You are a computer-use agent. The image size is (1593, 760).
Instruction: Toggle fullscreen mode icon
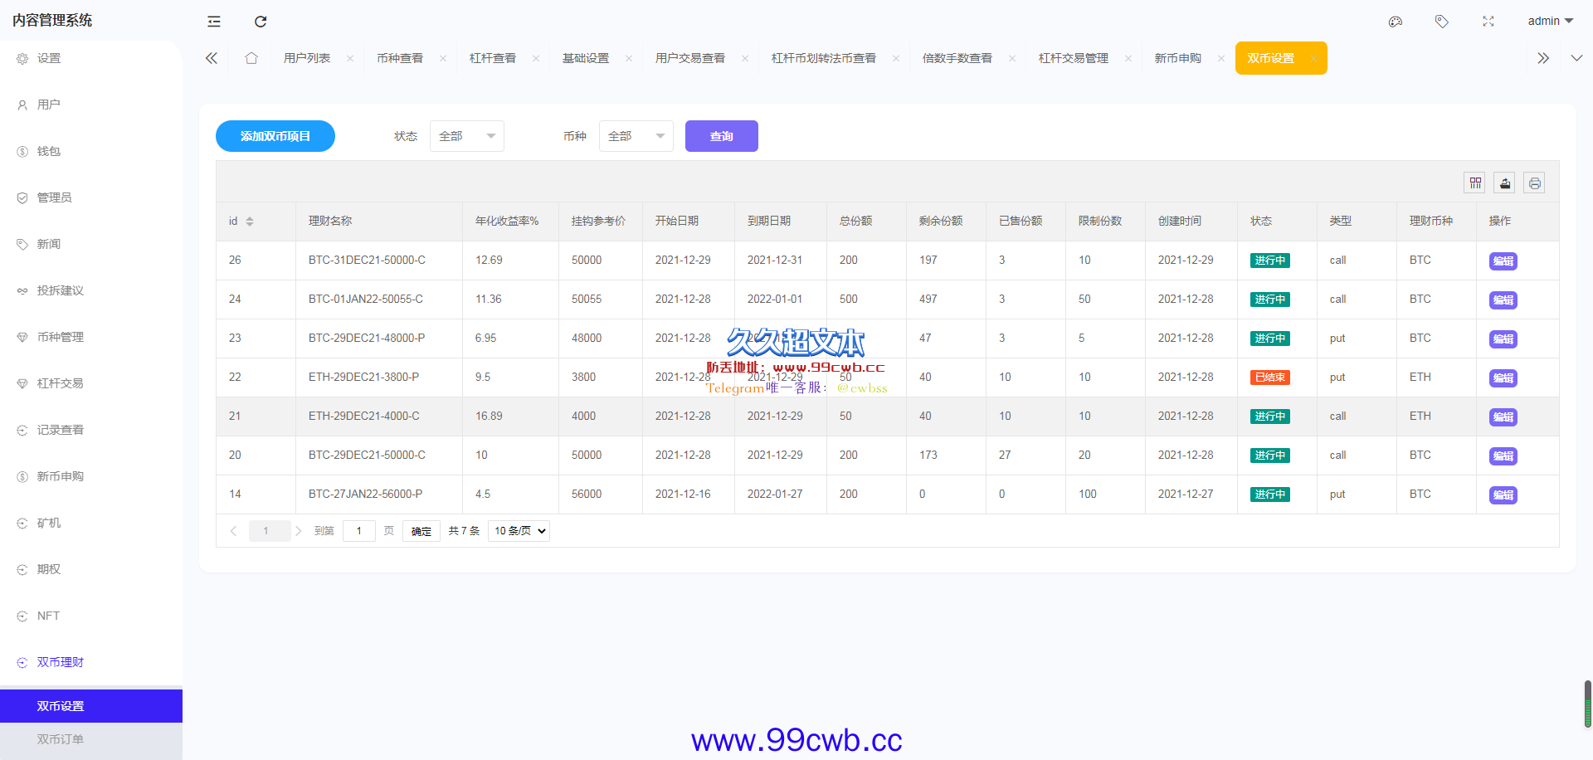point(1488,22)
